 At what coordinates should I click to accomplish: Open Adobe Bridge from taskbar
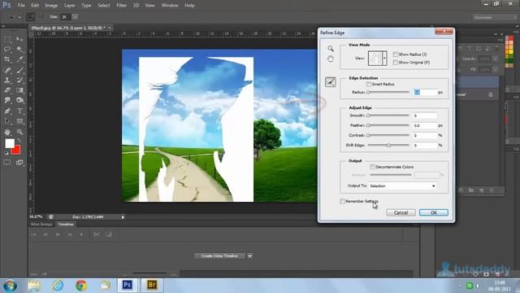(x=152, y=285)
